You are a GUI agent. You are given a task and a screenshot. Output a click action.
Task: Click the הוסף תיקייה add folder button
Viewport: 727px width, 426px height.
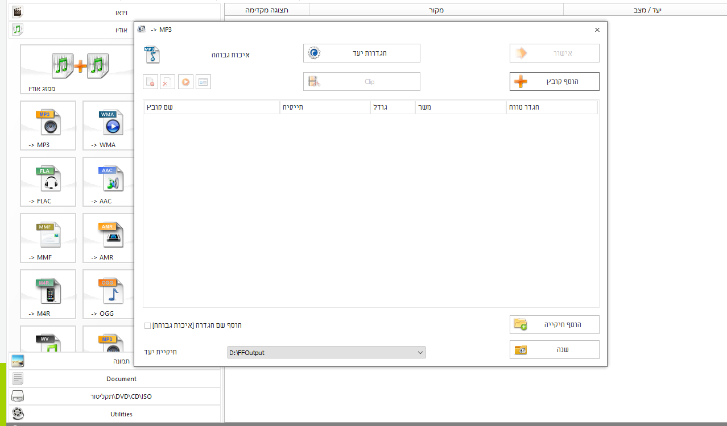(x=555, y=325)
